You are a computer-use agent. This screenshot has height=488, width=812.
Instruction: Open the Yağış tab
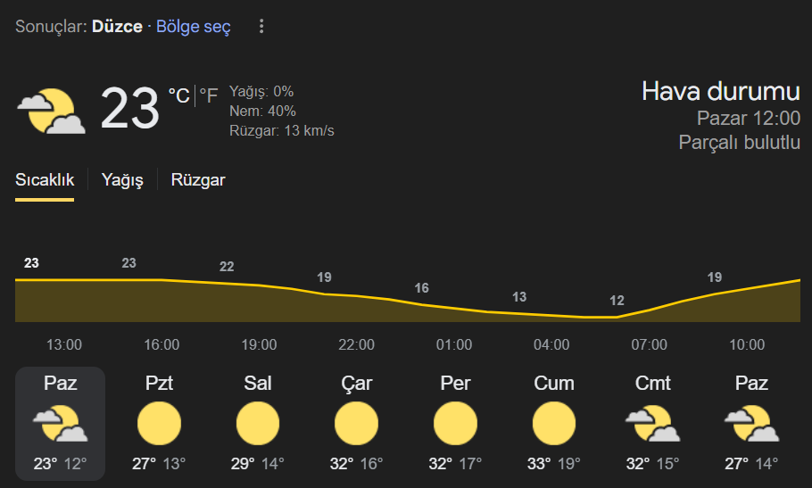122,180
